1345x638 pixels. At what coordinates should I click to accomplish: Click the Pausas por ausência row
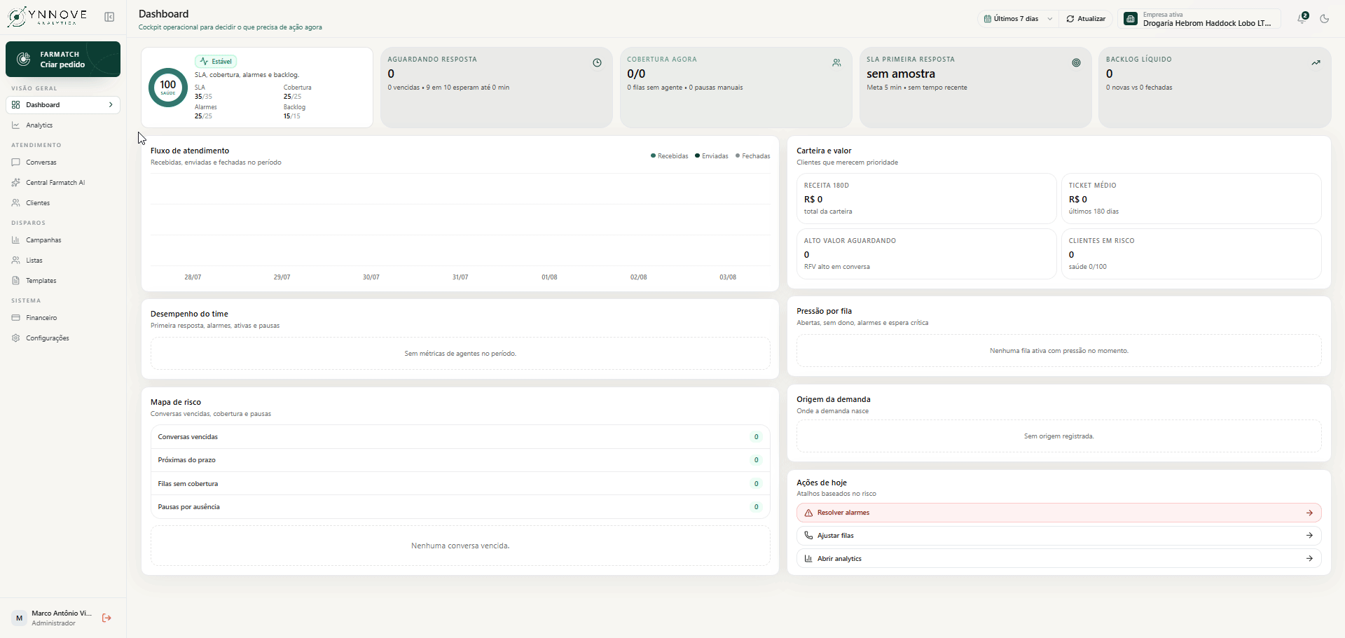click(460, 507)
